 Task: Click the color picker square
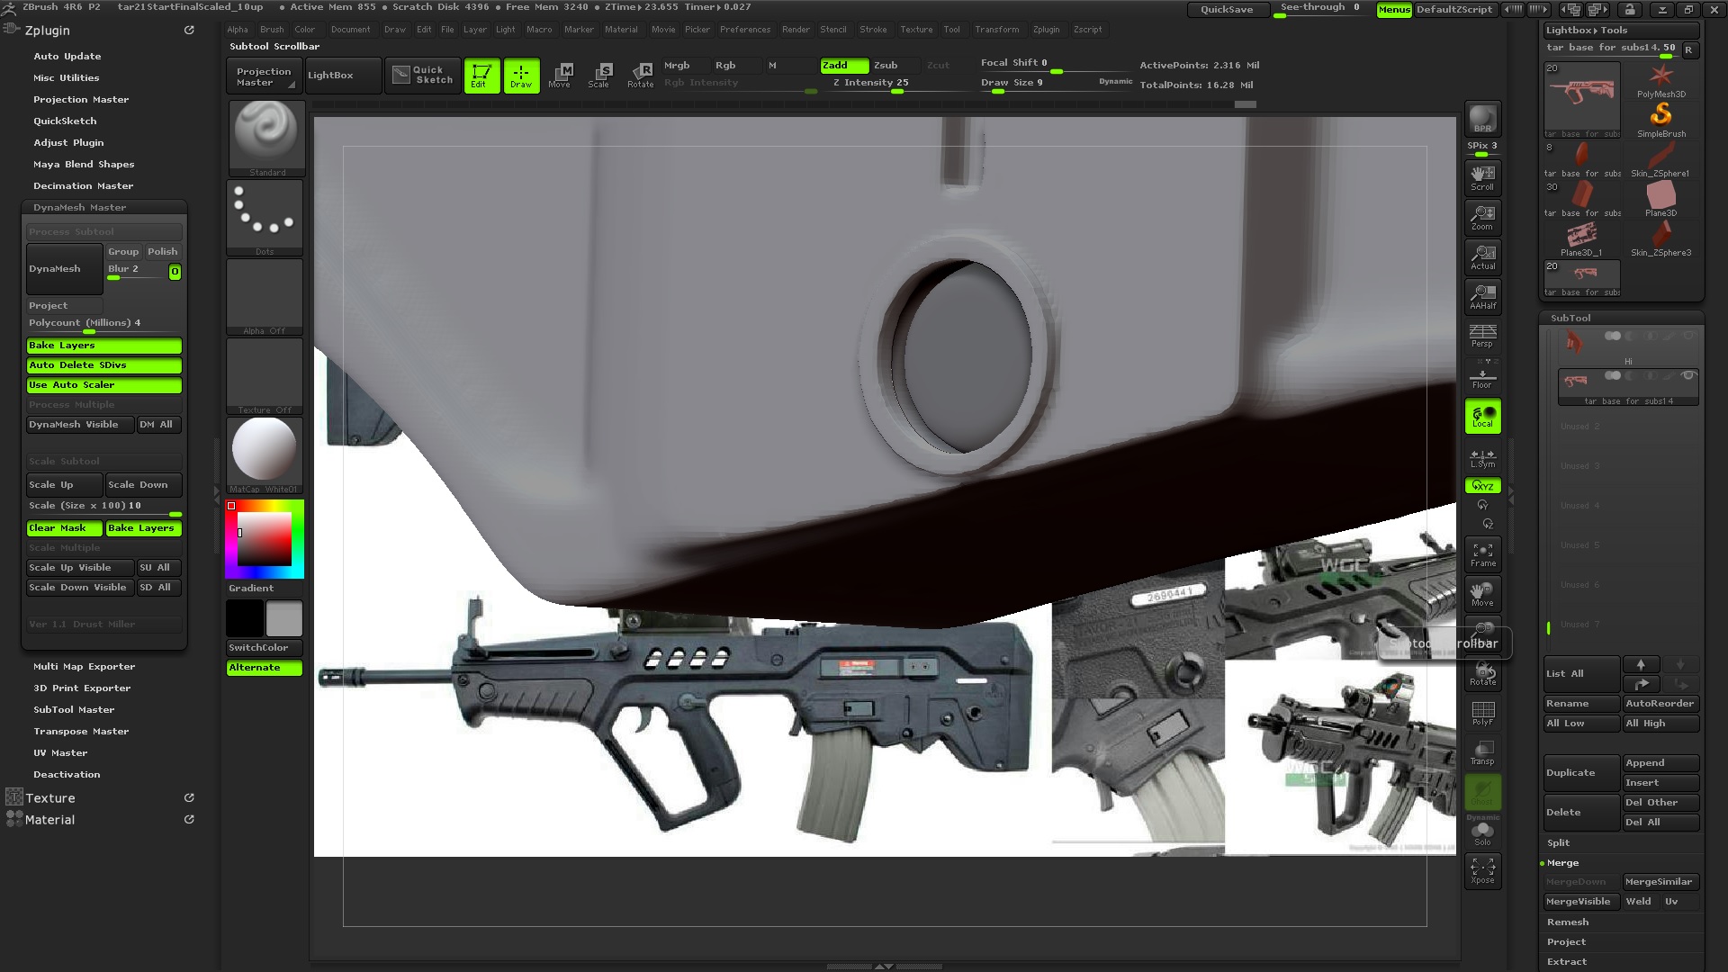tap(264, 538)
